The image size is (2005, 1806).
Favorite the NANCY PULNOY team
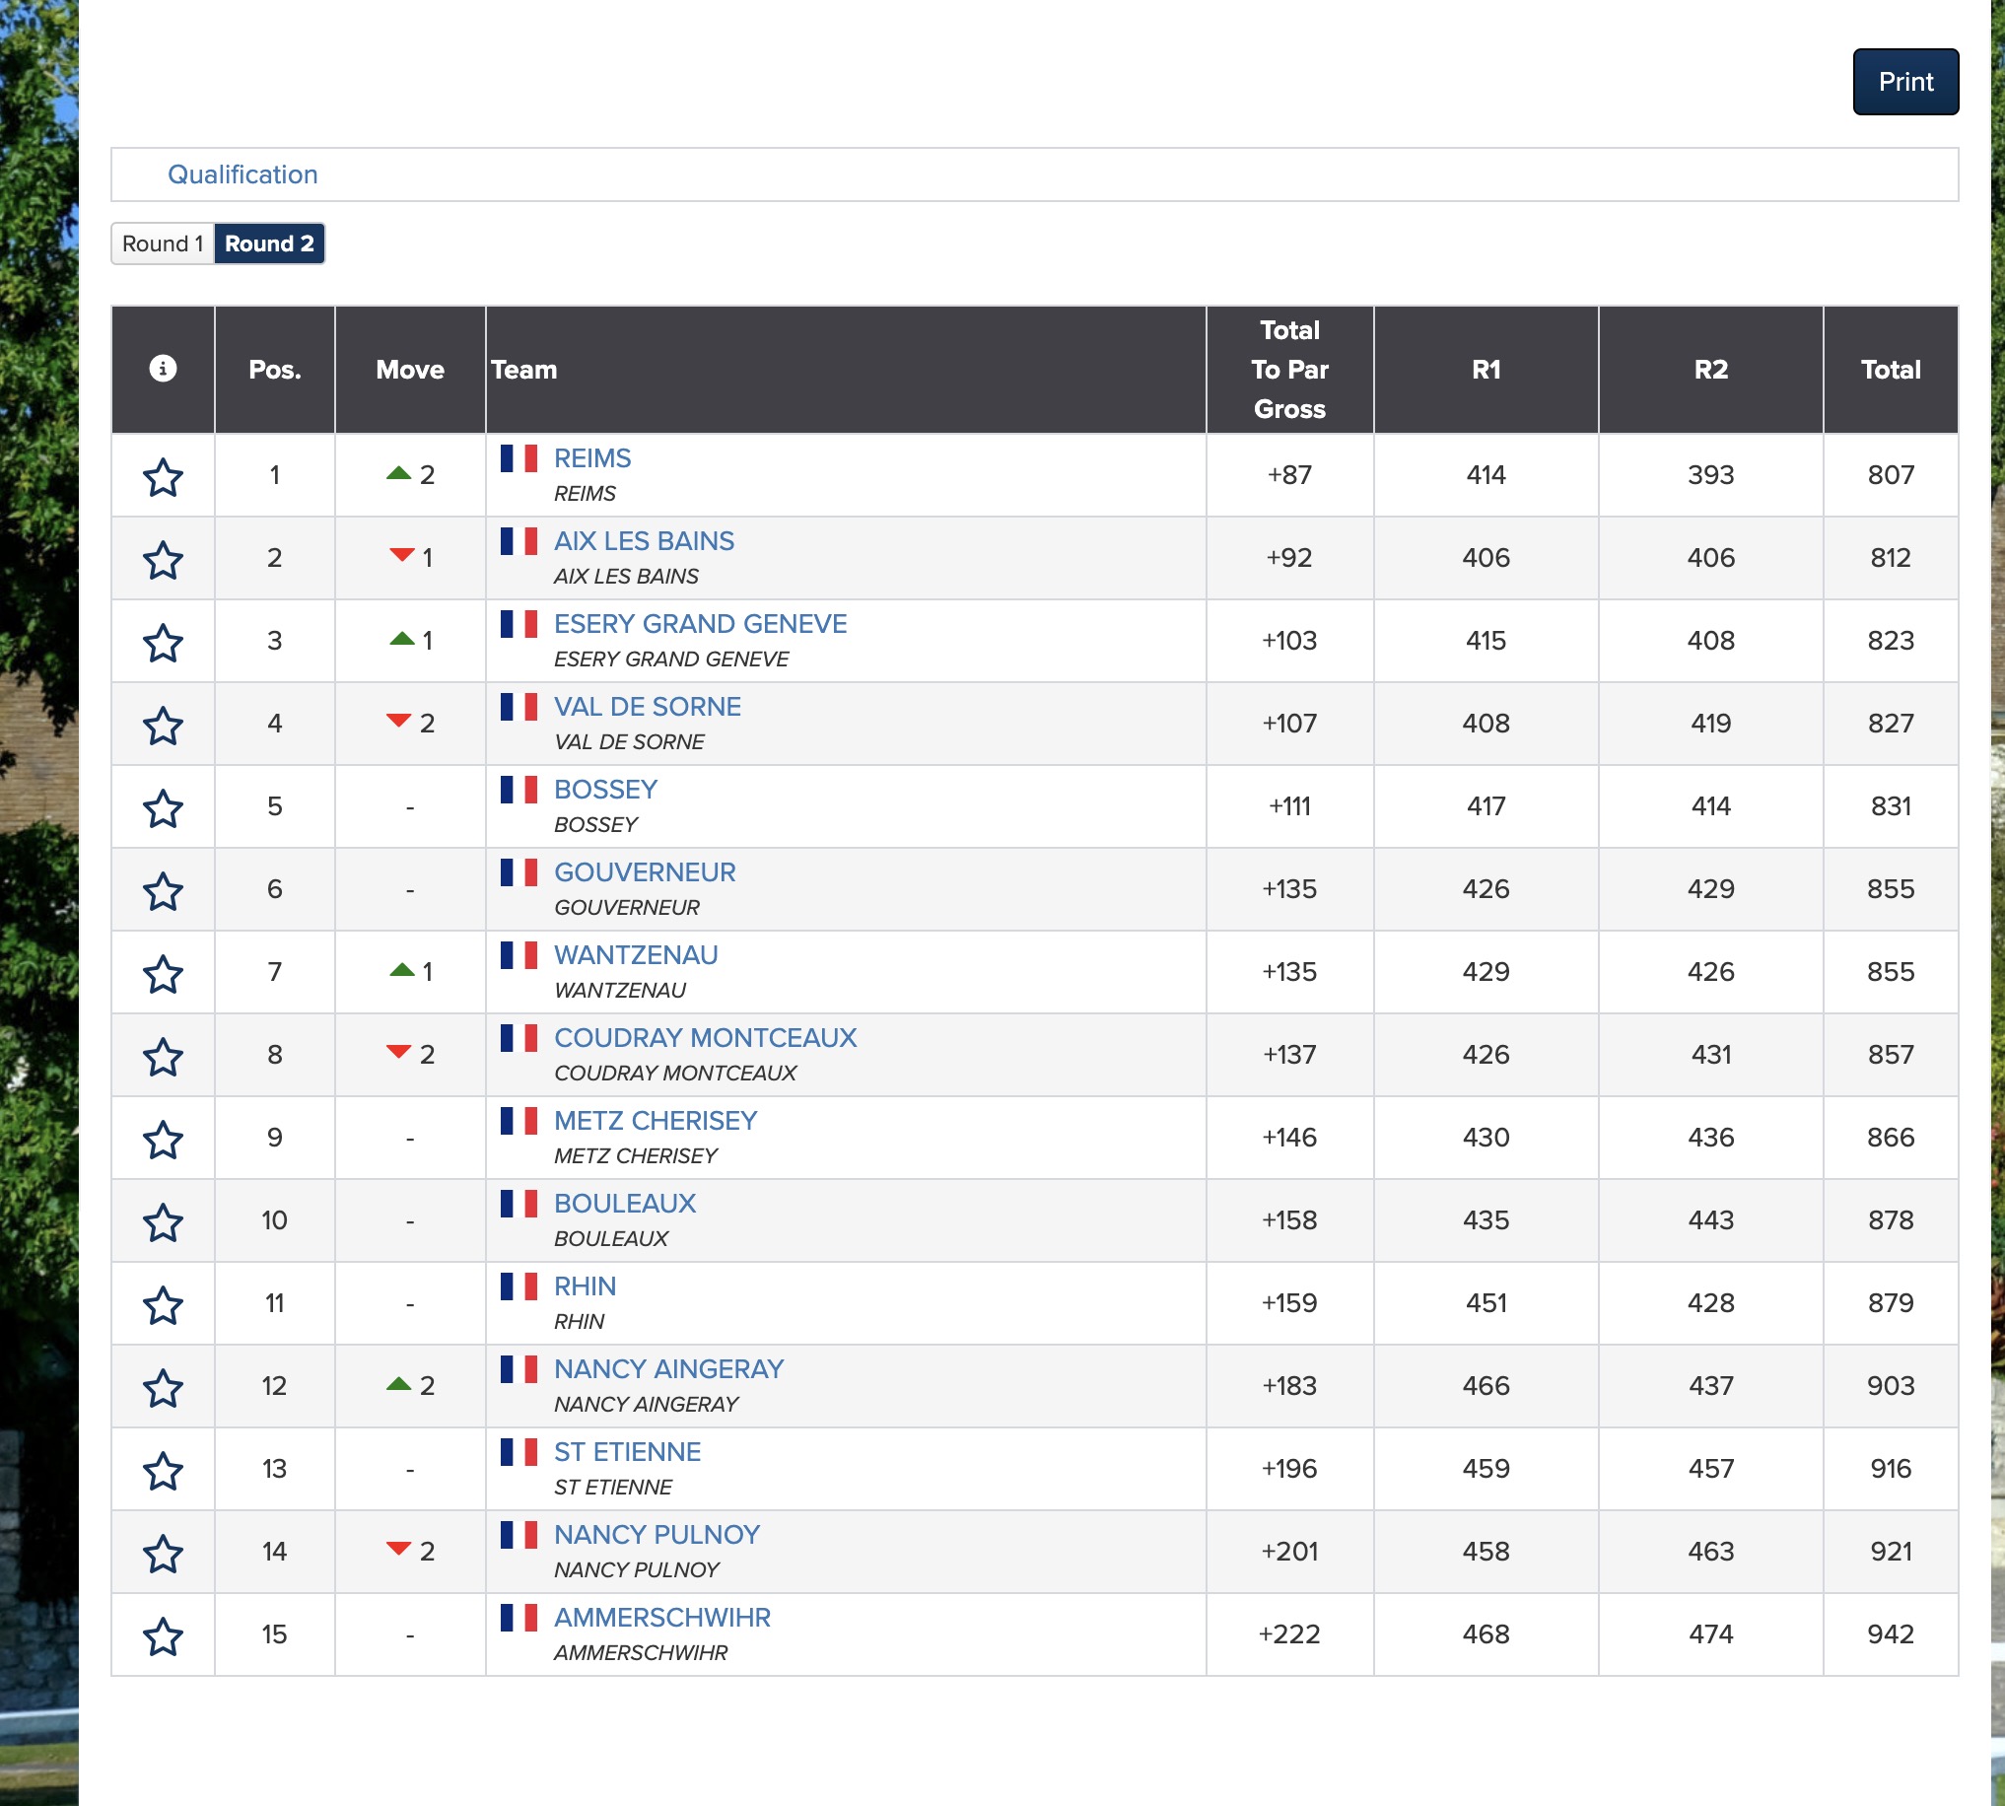pos(163,1555)
